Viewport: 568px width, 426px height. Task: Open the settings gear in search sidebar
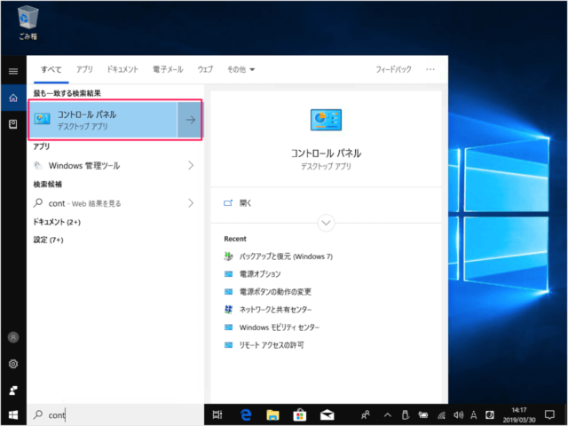(x=13, y=364)
